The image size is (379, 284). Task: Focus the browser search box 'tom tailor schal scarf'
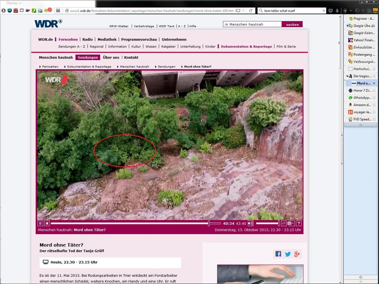click(x=291, y=10)
